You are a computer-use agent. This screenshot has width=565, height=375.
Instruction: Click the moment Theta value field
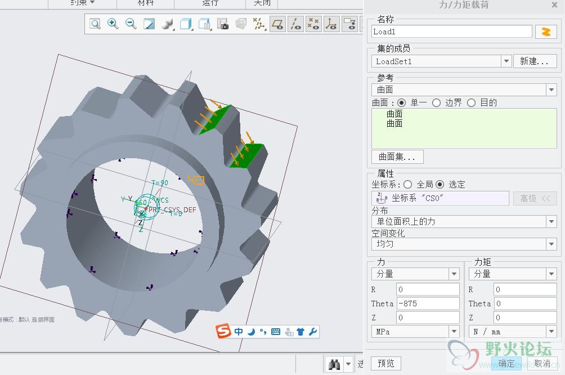tap(526, 303)
